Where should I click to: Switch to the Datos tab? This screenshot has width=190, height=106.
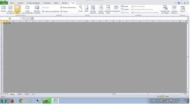click(x=56, y=3)
